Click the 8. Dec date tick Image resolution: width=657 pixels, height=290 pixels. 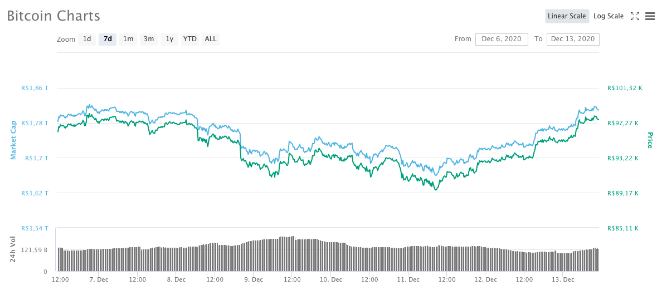(x=177, y=279)
